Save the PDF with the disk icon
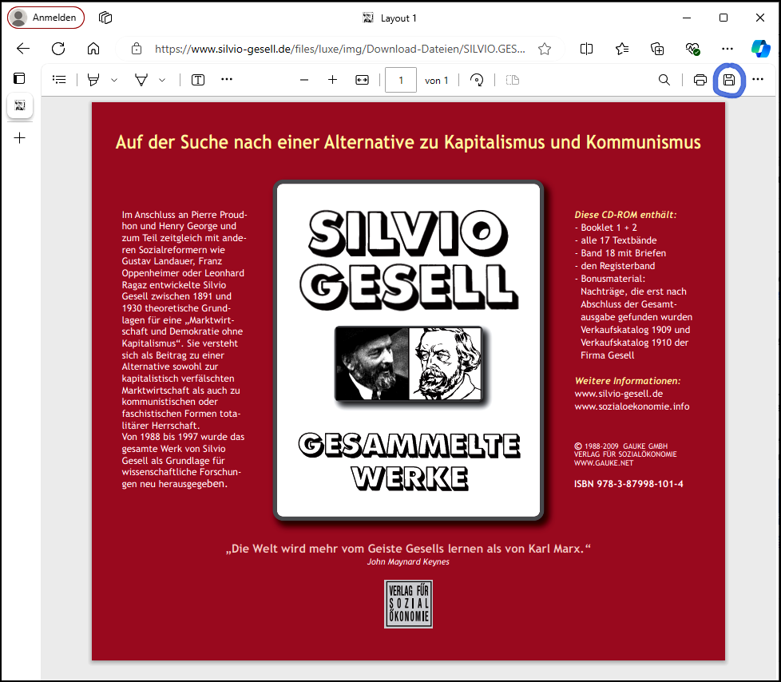The height and width of the screenshot is (682, 781). point(729,80)
